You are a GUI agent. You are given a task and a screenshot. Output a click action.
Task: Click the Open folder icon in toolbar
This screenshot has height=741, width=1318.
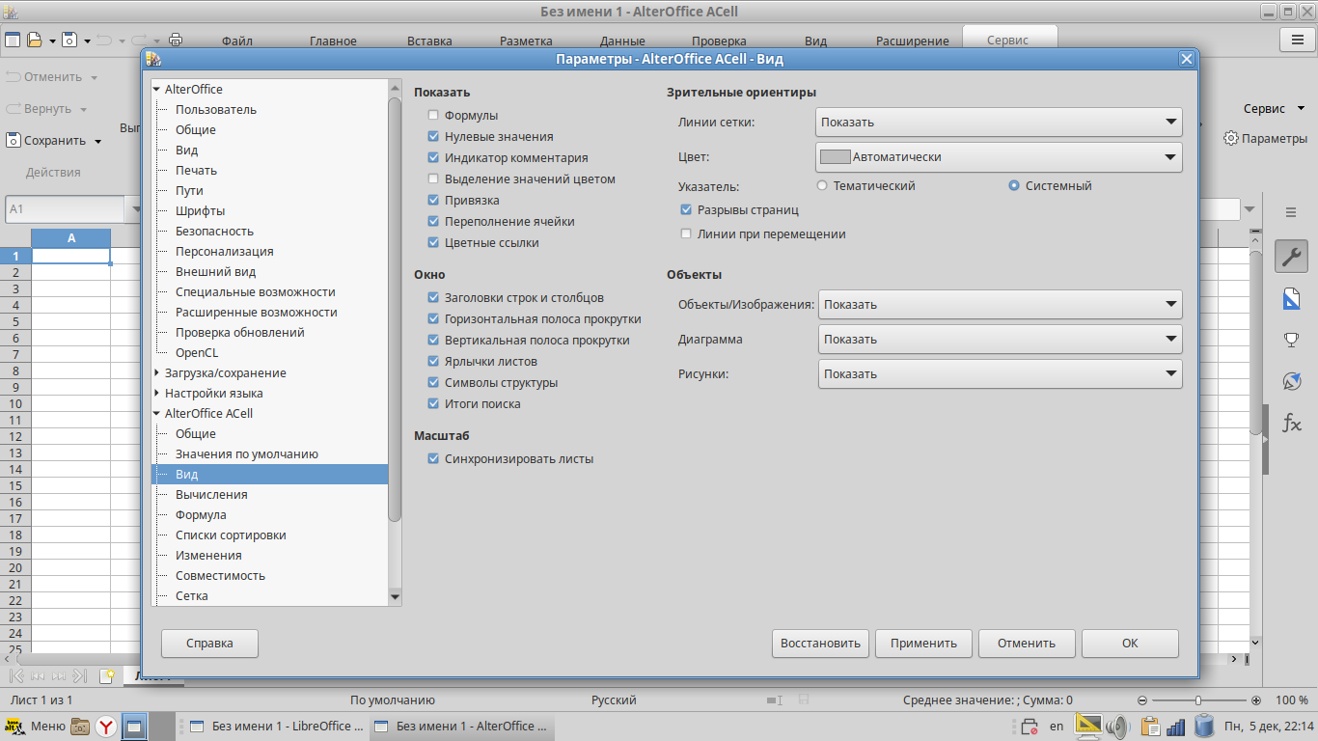point(35,40)
